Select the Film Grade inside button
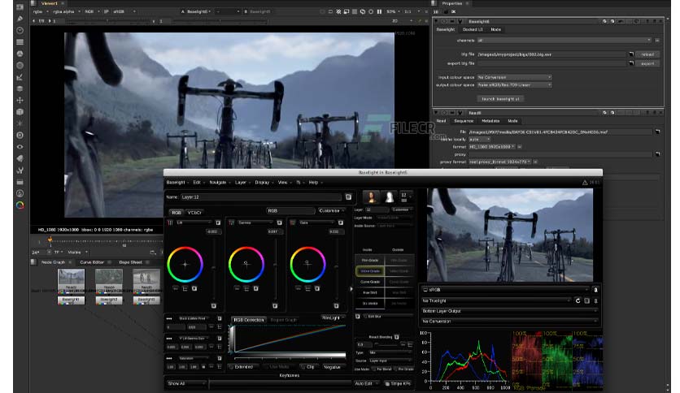The width and height of the screenshot is (680, 393). (370, 260)
